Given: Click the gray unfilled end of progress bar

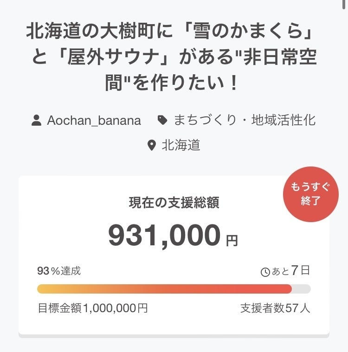Looking at the screenshot, I should coord(301,289).
